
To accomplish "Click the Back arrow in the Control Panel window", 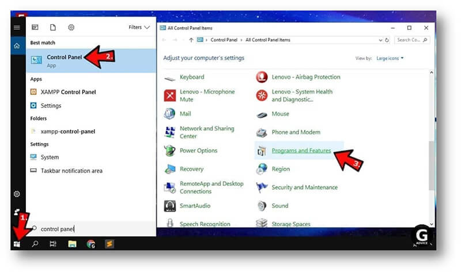I will click(164, 40).
